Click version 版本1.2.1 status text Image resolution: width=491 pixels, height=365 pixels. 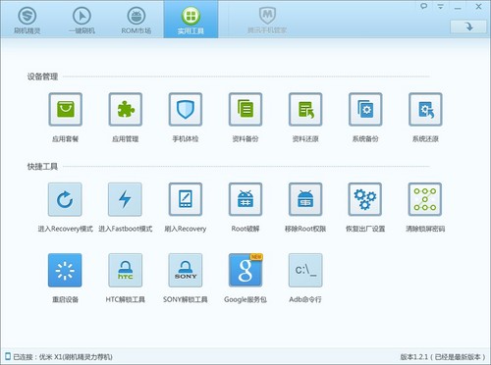(443, 357)
